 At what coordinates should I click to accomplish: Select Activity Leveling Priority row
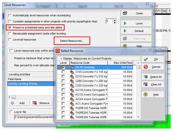point(30,84)
